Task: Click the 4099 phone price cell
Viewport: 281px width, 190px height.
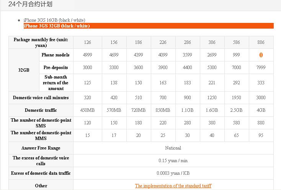Action: (x=163, y=55)
